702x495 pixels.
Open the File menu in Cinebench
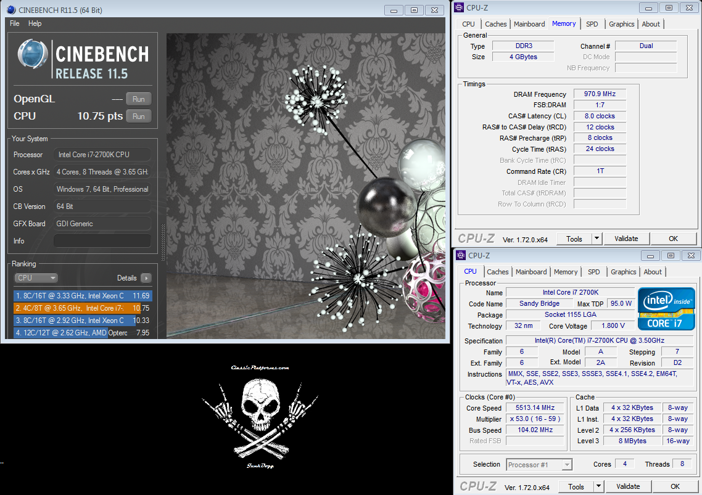(x=14, y=23)
